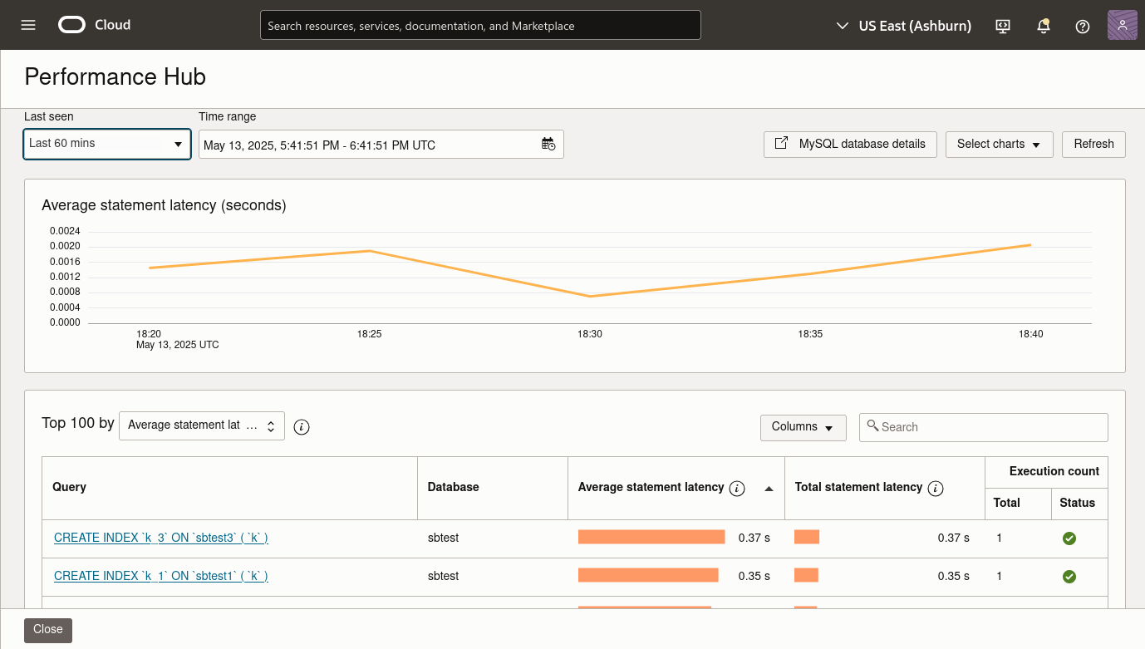Click the info icon beside Average statement latency header

737,488
